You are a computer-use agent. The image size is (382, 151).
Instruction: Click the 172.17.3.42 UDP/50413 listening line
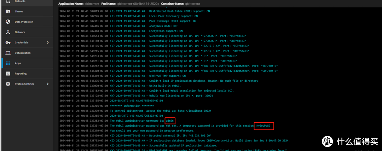click(x=154, y=51)
